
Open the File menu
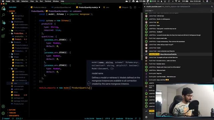pos(13,1)
